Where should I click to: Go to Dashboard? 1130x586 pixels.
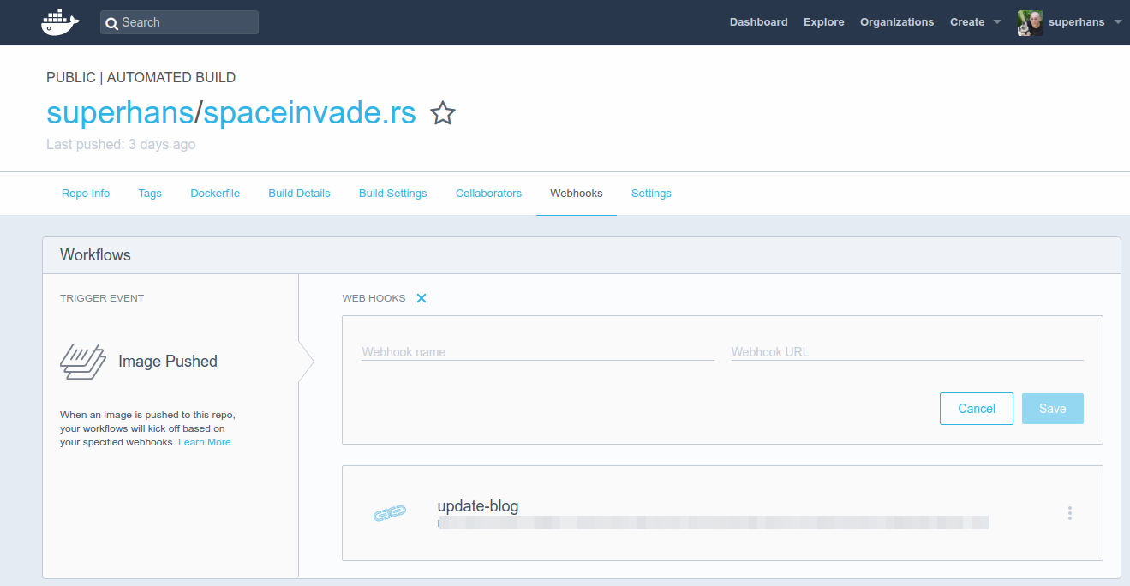[x=758, y=22]
